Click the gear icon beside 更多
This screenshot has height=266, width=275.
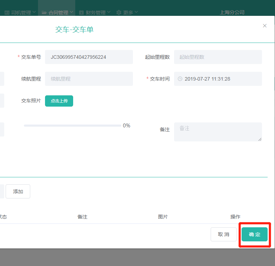tap(119, 13)
